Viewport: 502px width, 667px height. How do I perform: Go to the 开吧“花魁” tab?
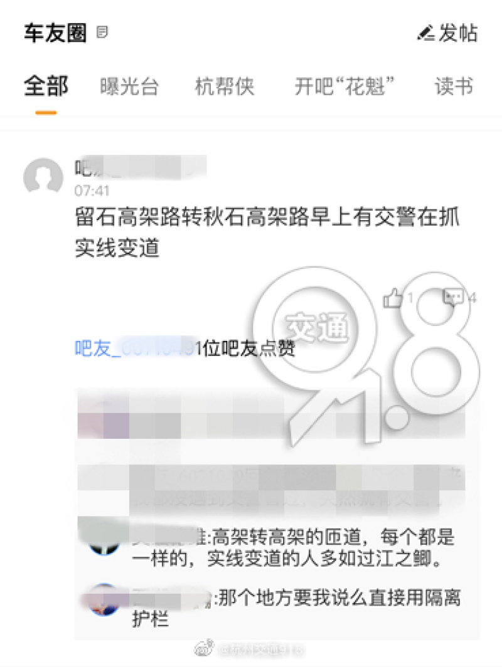344,87
